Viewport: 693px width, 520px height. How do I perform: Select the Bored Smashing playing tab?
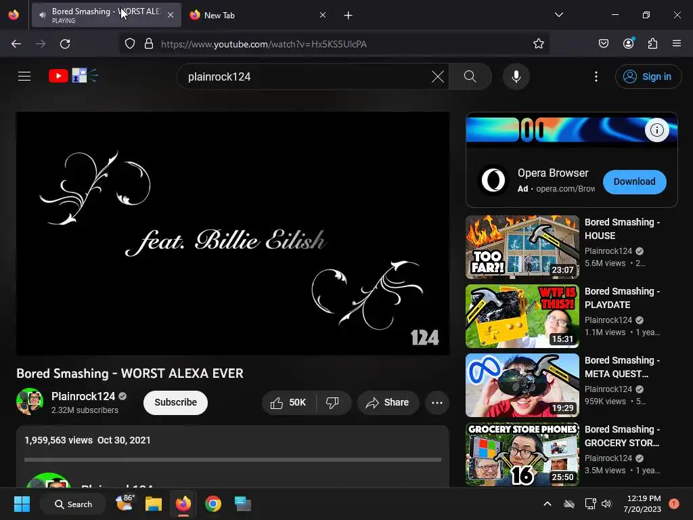tap(106, 15)
